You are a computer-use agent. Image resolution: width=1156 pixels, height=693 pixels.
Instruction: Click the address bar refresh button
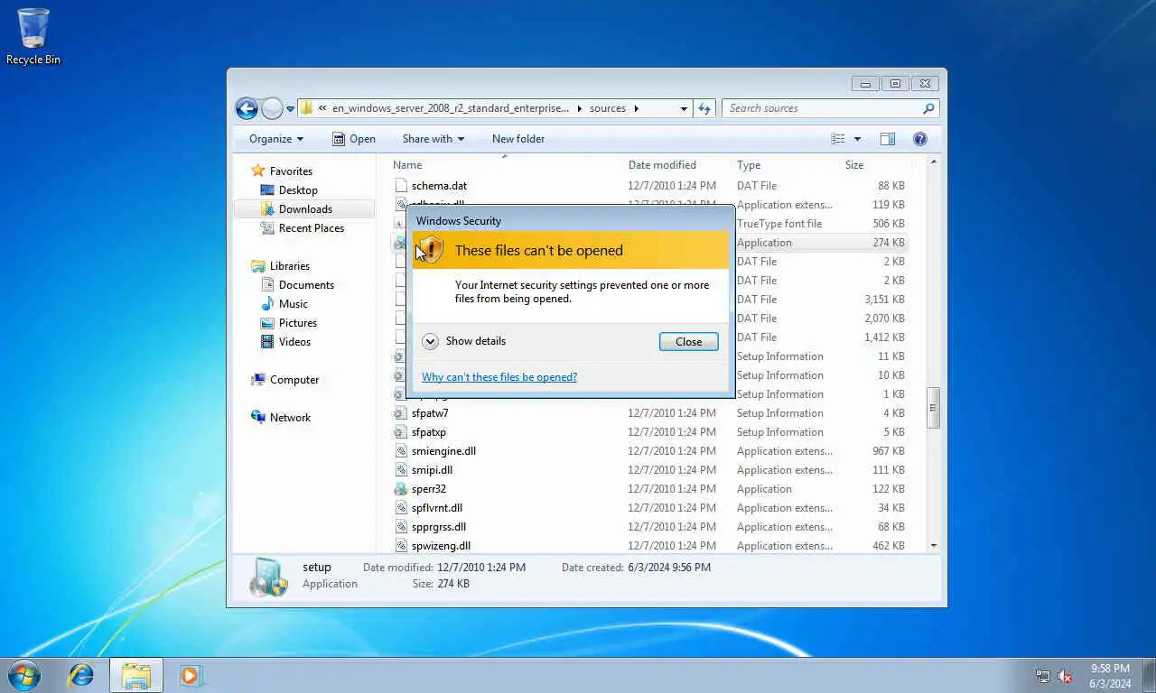click(x=705, y=108)
